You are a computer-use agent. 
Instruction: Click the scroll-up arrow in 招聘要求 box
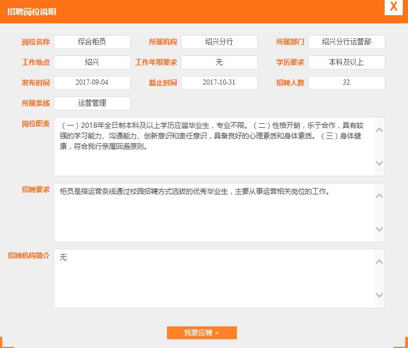pos(379,196)
